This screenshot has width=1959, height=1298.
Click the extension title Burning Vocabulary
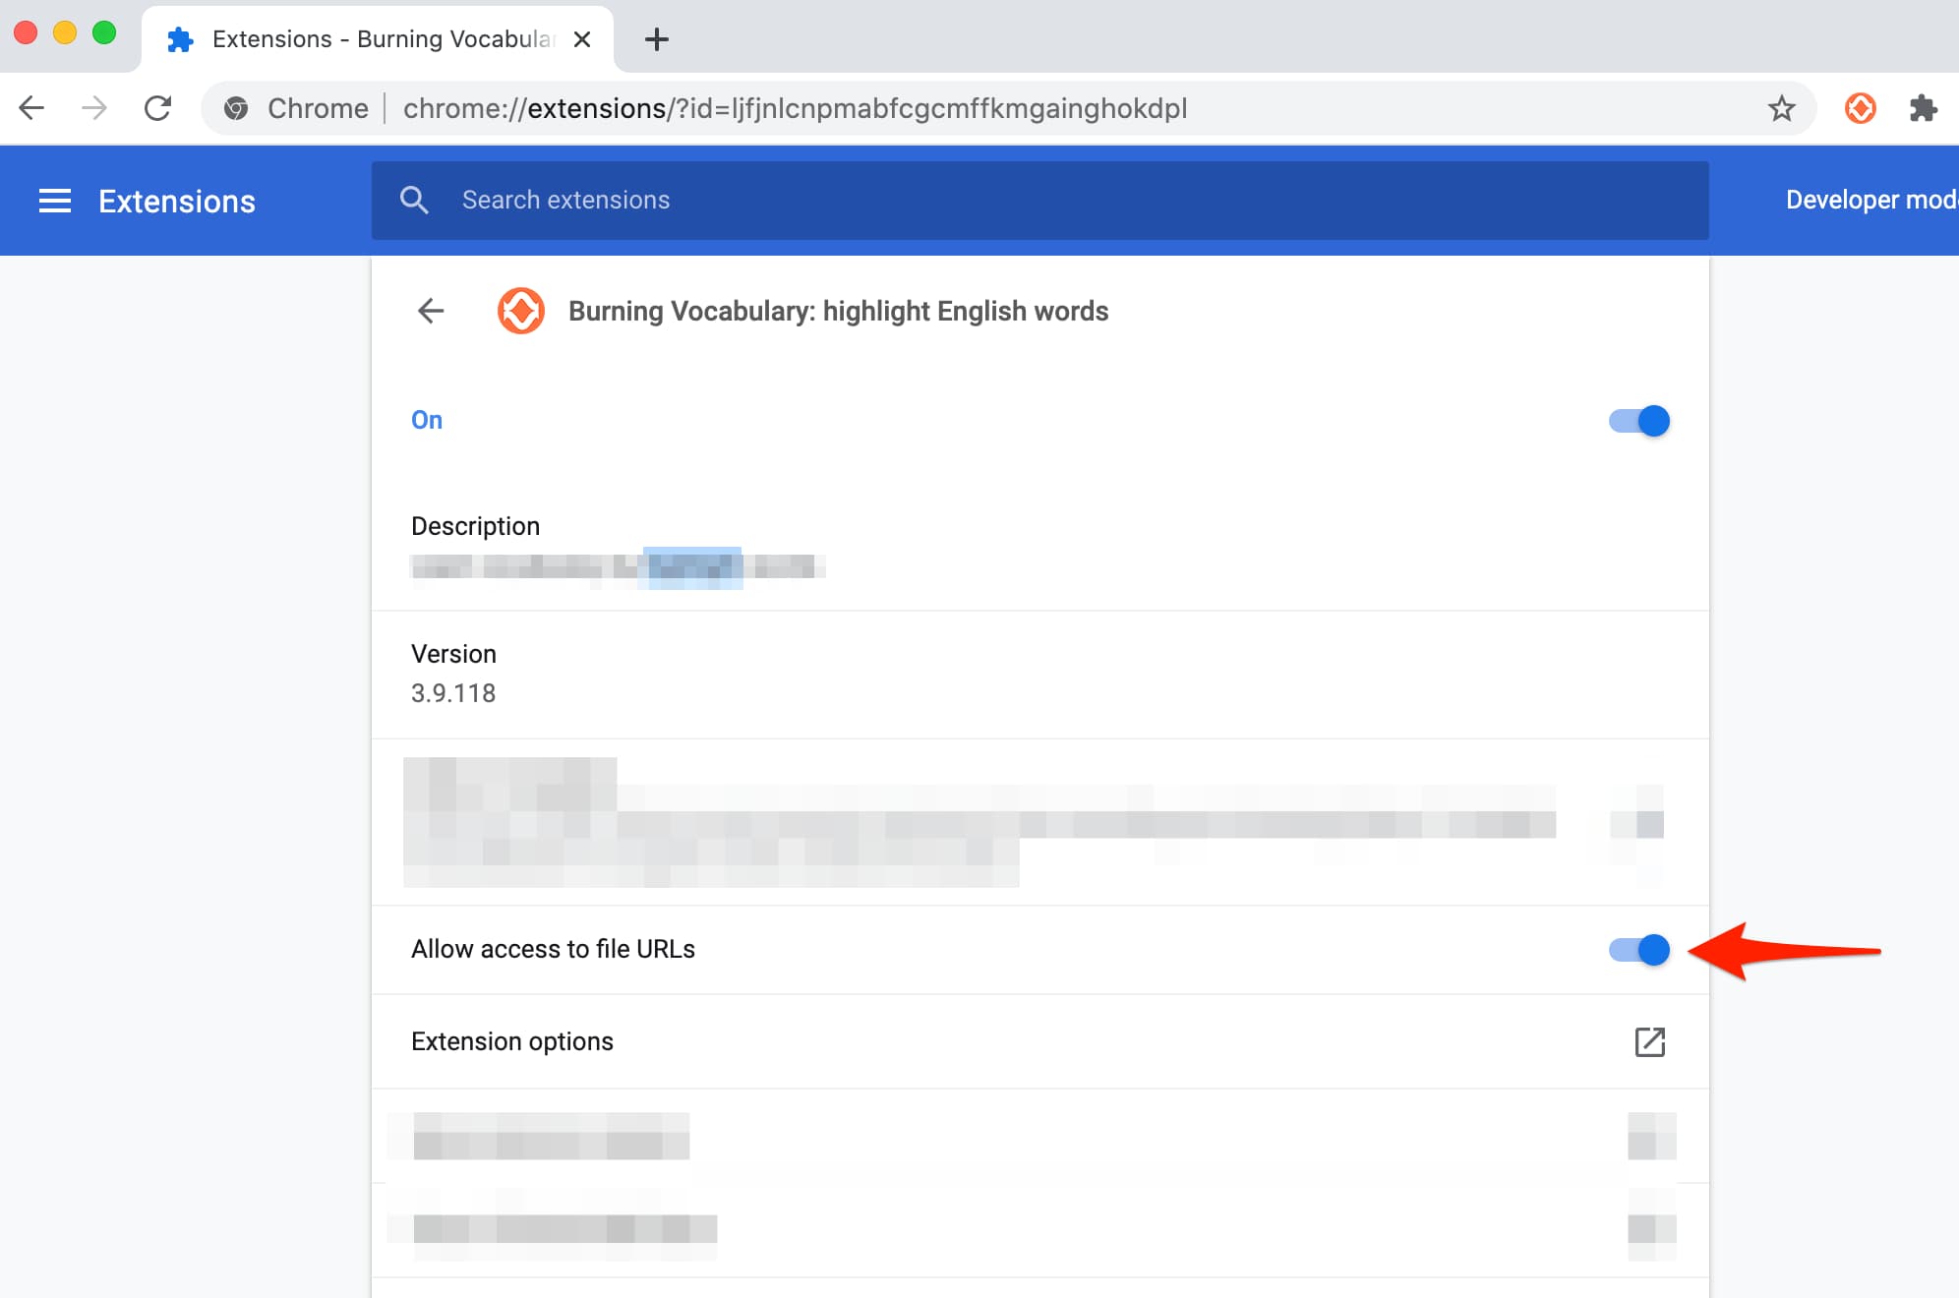click(838, 311)
